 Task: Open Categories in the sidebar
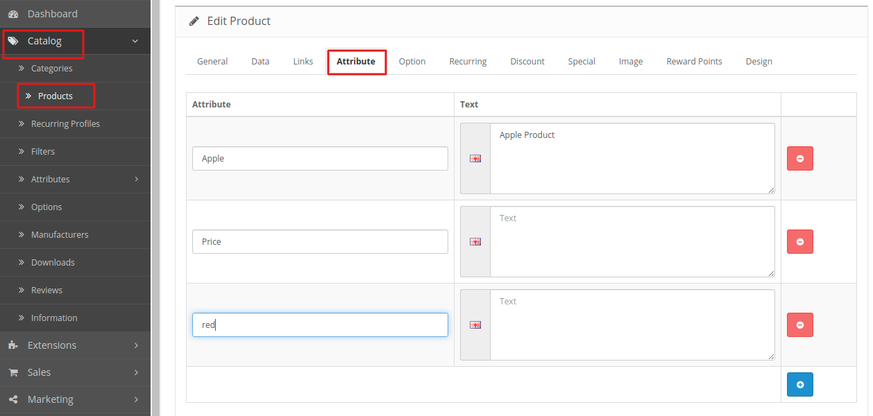point(51,69)
